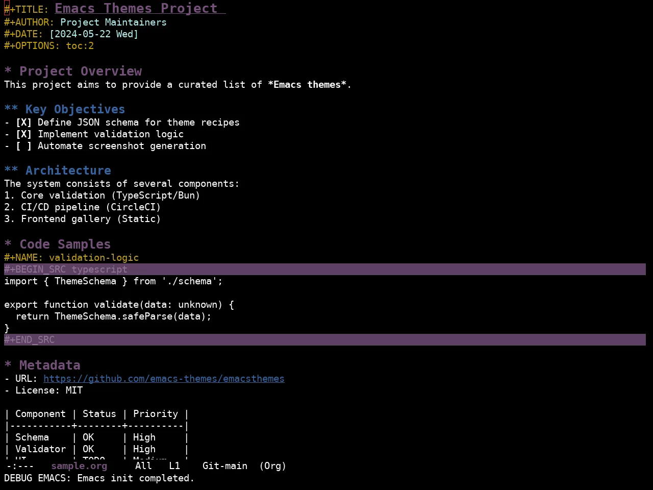Image resolution: width=653 pixels, height=490 pixels.
Task: Click the #+AUTHOR: keyword
Action: (29, 22)
